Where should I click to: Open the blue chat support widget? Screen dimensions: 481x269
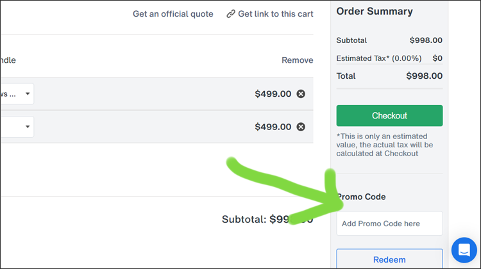point(464,250)
